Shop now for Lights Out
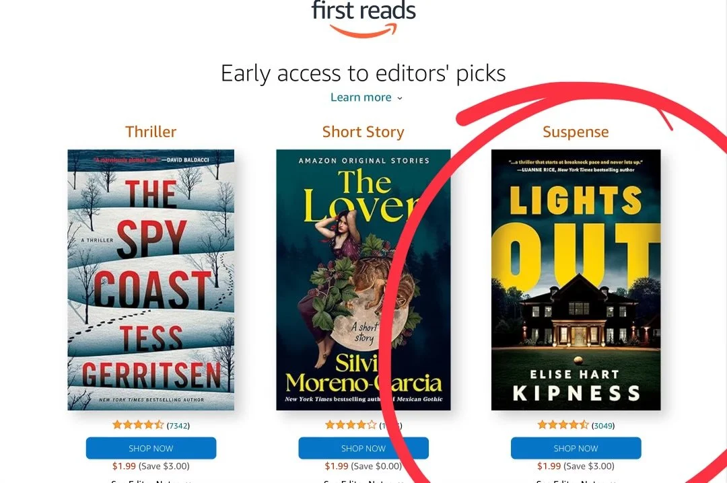The height and width of the screenshot is (483, 727). 576,448
